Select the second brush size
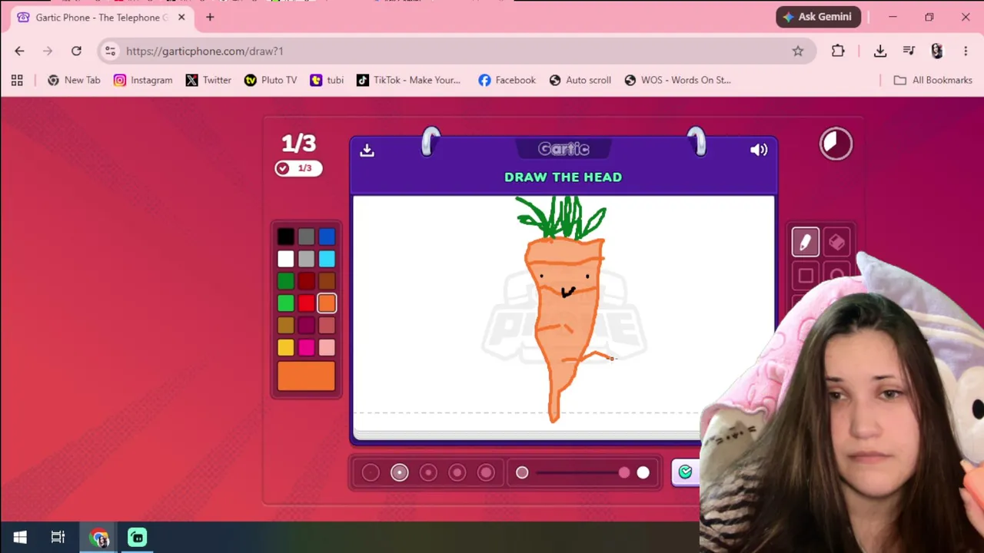Image resolution: width=984 pixels, height=553 pixels. pyautogui.click(x=399, y=472)
